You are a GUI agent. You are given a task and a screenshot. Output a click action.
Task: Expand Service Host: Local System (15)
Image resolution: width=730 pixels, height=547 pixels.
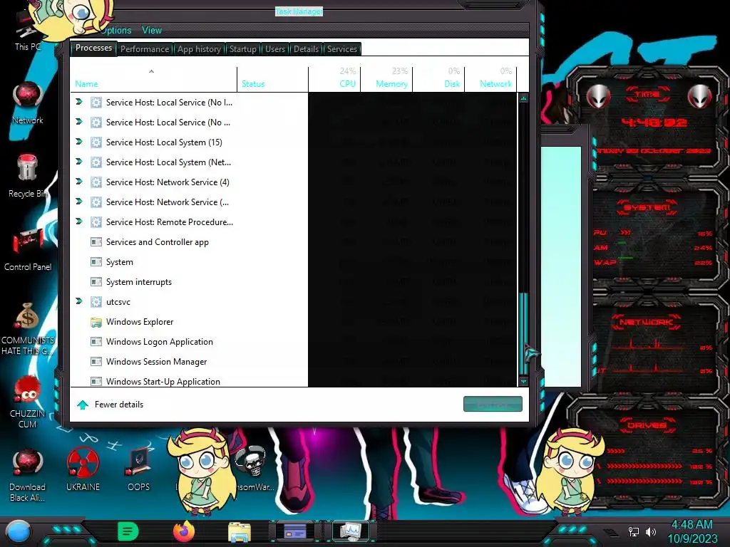point(79,142)
